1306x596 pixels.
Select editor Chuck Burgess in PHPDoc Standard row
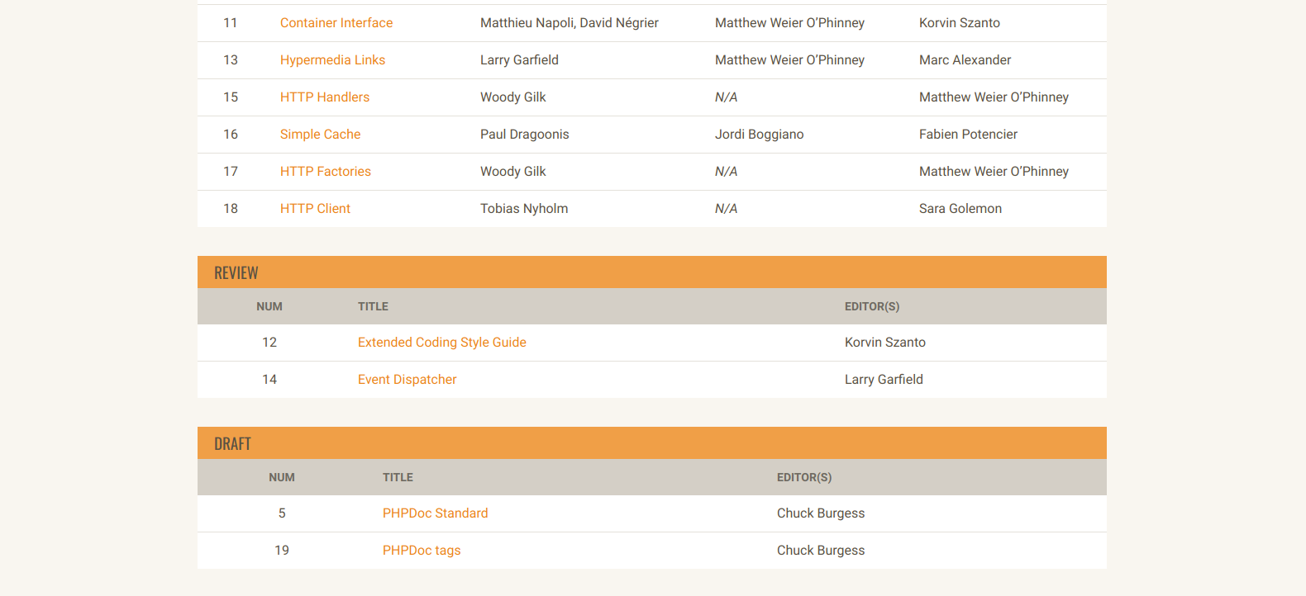[820, 513]
